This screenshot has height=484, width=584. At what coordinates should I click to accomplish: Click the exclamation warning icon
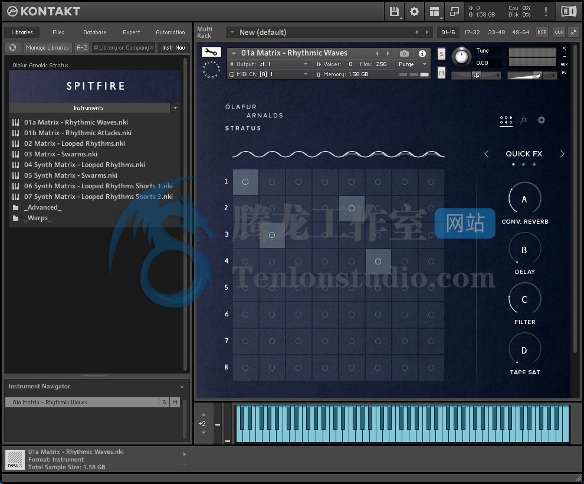point(546,12)
